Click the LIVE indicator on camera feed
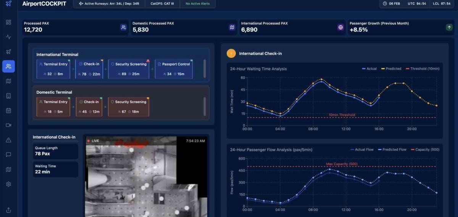 tap(93, 141)
